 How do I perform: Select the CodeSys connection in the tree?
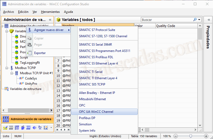(x=31, y=78)
